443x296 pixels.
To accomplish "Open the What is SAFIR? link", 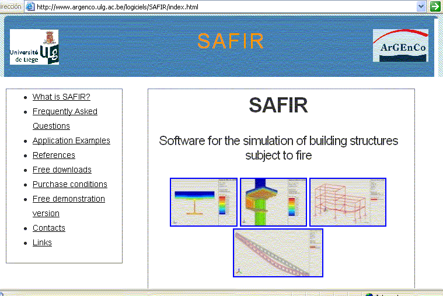I will [61, 97].
